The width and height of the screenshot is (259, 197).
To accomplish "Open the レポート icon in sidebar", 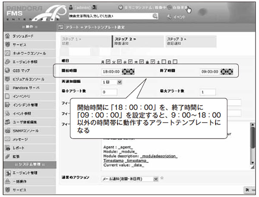I will pos(7,148).
